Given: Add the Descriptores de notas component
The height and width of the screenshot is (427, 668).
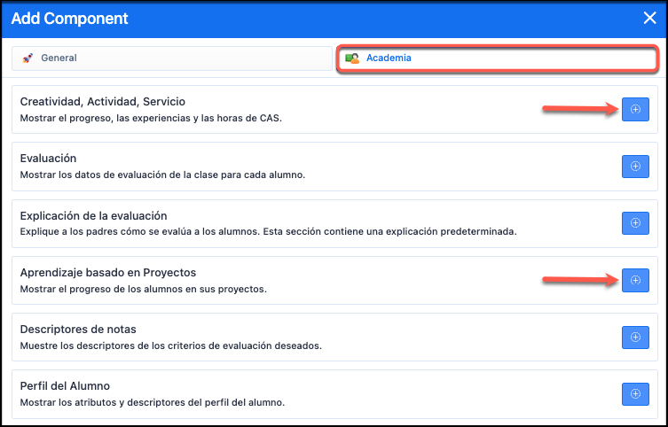Looking at the screenshot, I should pyautogui.click(x=635, y=338).
